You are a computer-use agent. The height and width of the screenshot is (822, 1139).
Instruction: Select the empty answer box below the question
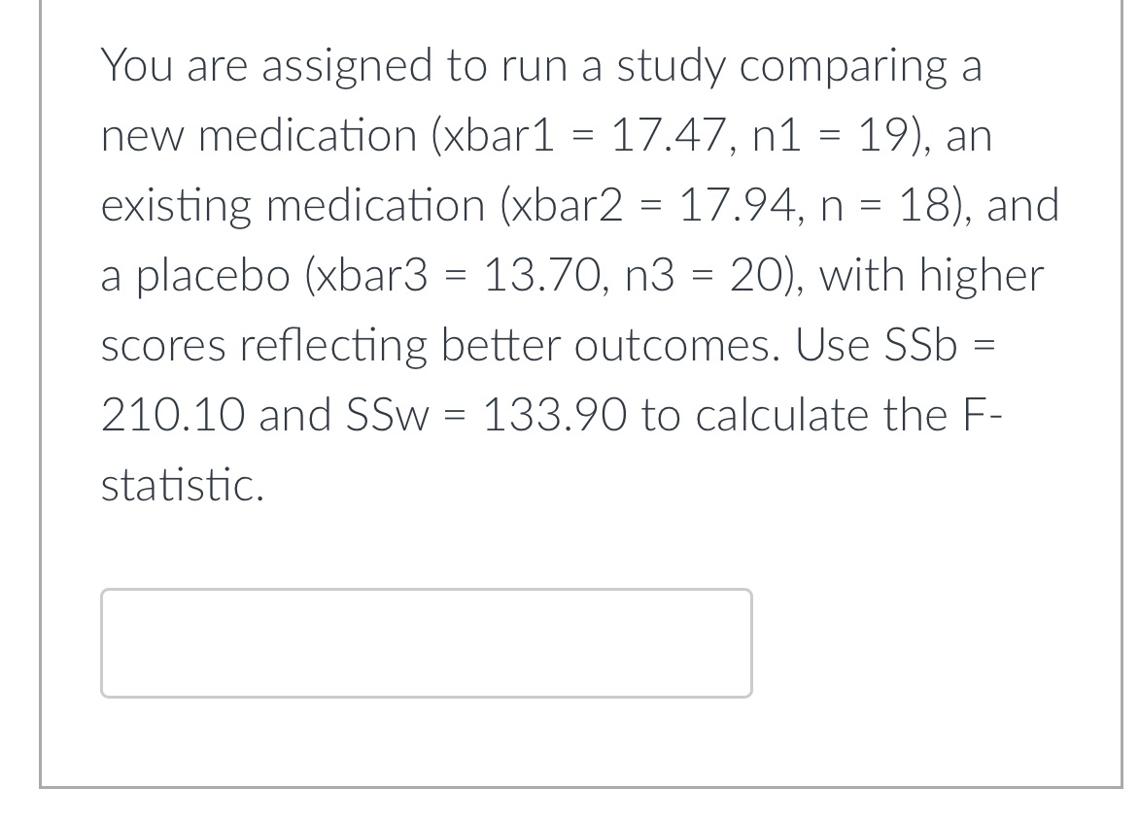click(426, 641)
